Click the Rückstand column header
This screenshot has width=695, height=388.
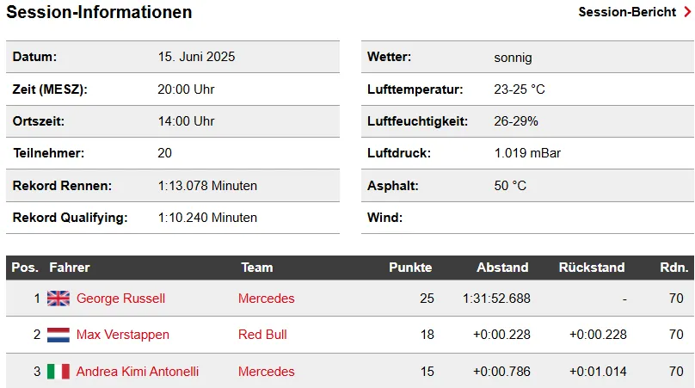pyautogui.click(x=592, y=268)
